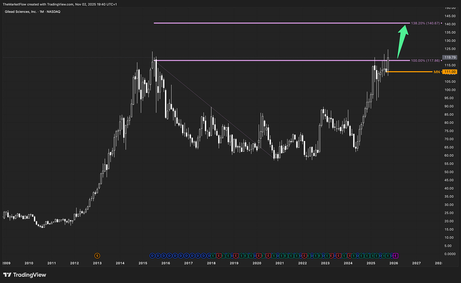Viewport: 461px width, 283px height.
Task: Click the 2024 label on time axis
Action: 348,263
